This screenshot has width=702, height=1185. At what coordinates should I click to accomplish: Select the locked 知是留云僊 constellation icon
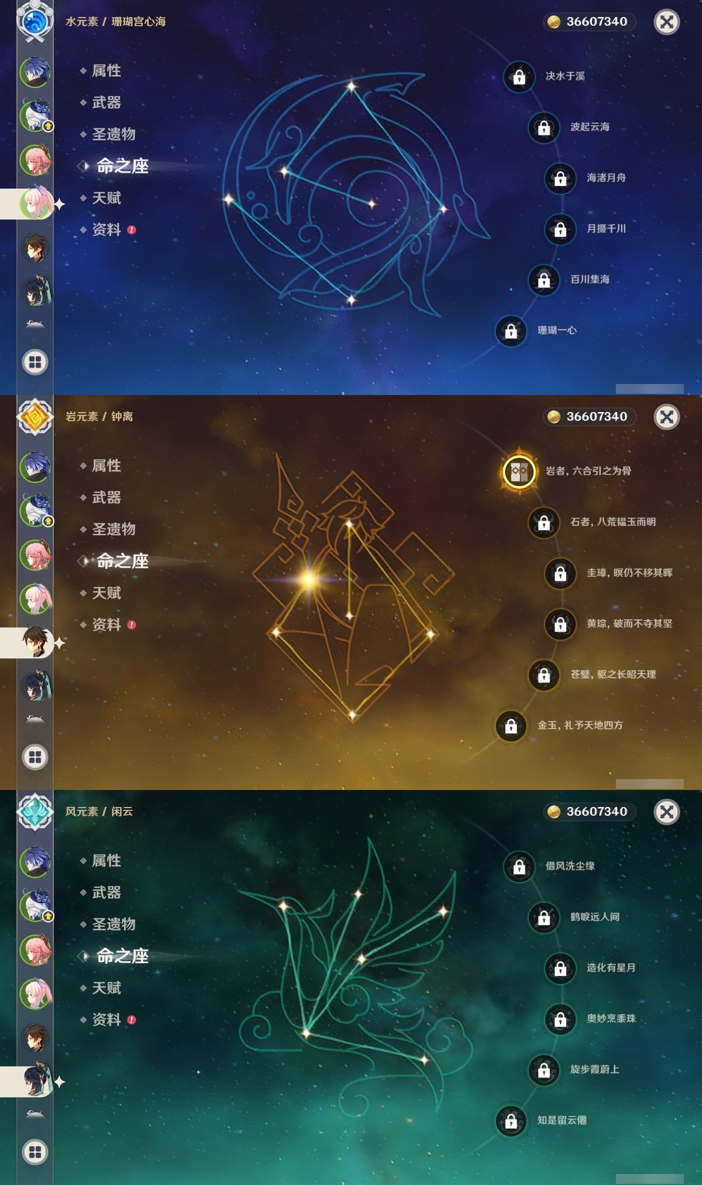(511, 1121)
